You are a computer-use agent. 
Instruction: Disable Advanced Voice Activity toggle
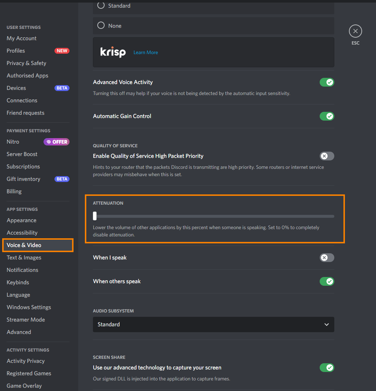click(327, 82)
